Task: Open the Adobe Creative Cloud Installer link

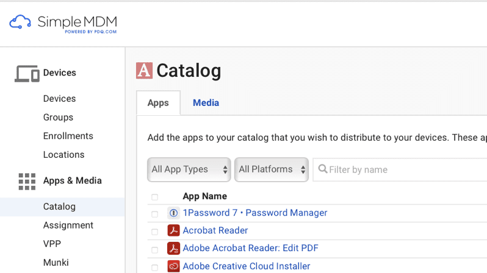Action: point(247,266)
